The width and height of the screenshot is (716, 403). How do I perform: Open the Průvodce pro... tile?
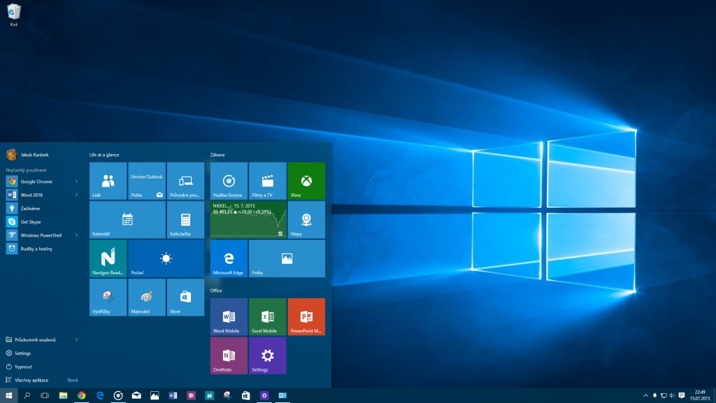coord(185,181)
